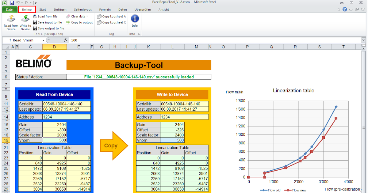
Task: Select Copy to output command
Action: pyautogui.click(x=79, y=22)
